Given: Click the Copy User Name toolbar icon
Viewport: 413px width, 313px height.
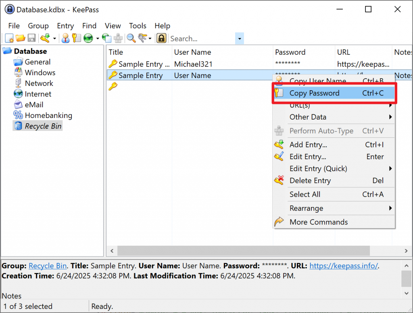Looking at the screenshot, I should [x=65, y=38].
